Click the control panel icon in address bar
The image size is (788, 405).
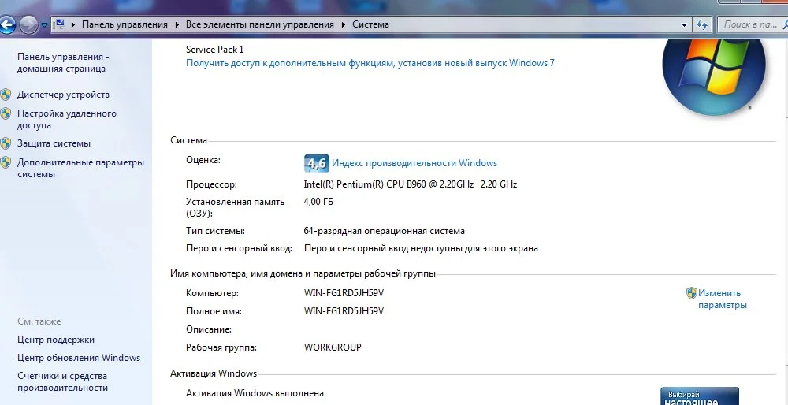click(x=60, y=24)
